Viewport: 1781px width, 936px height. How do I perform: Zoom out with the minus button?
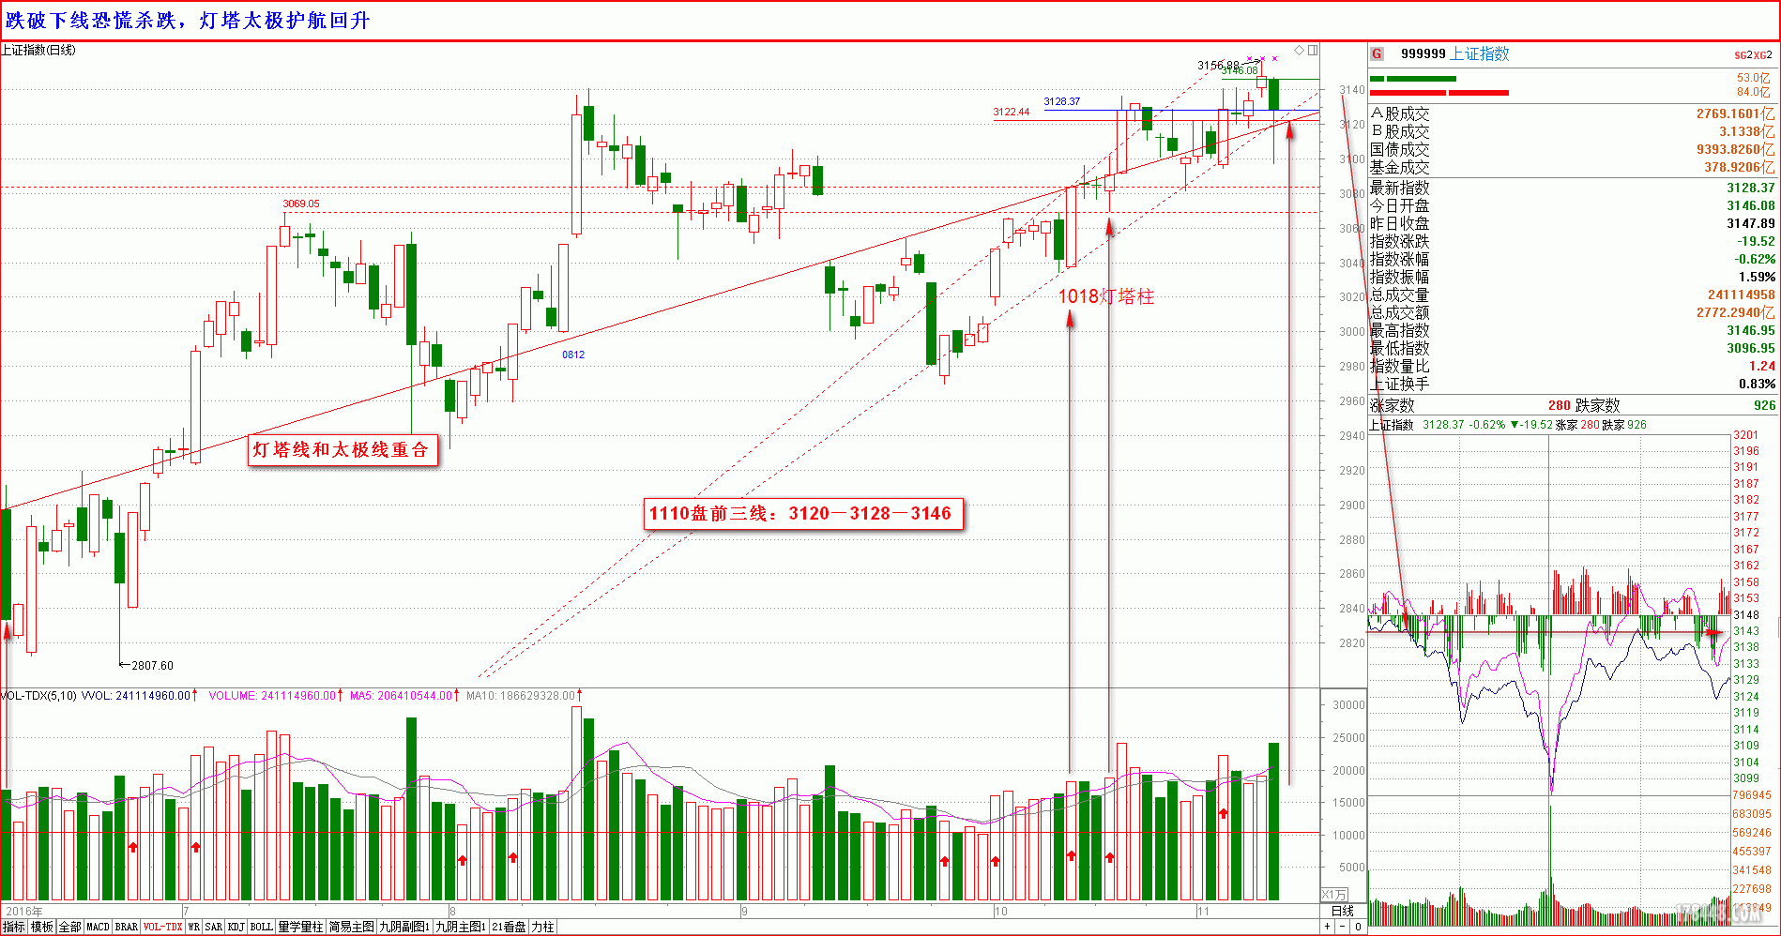[1343, 927]
